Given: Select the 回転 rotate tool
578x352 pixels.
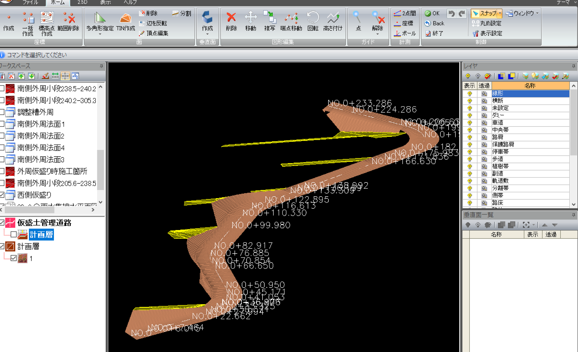Looking at the screenshot, I should coord(313,22).
